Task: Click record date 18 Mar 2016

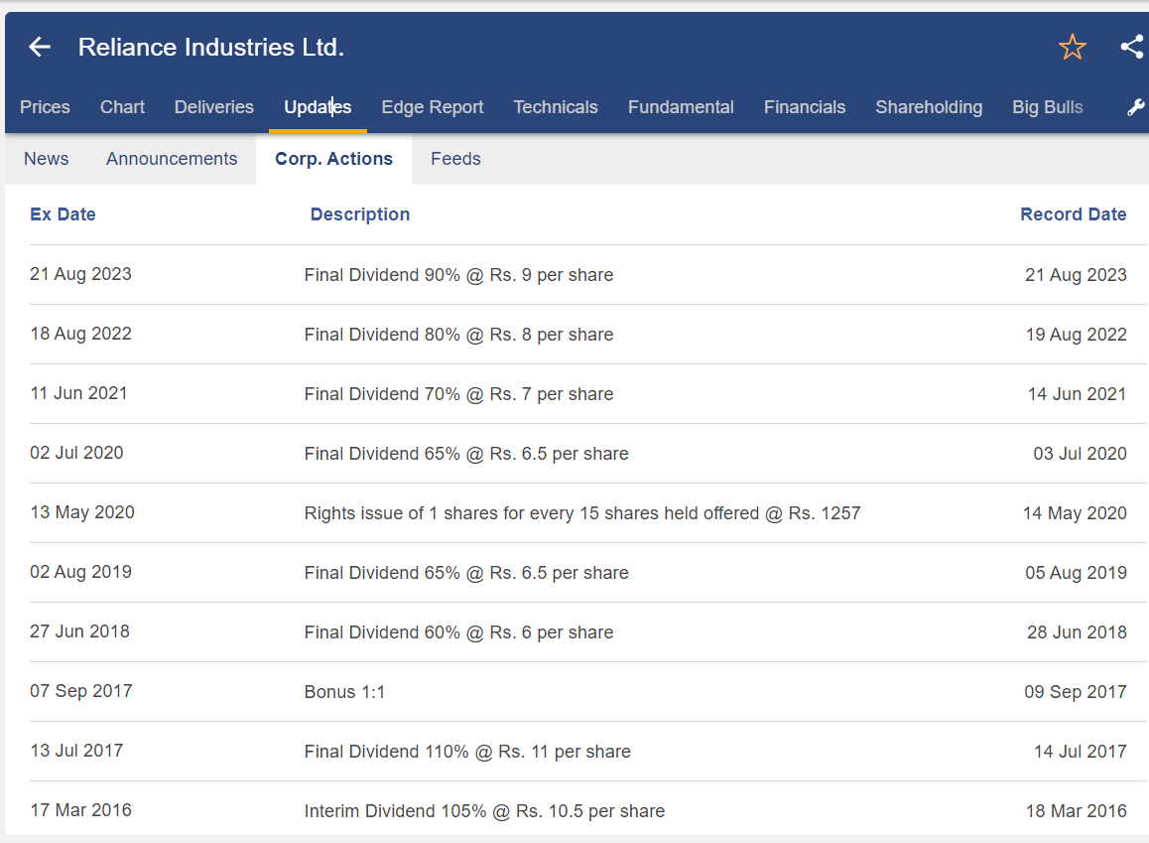Action: (1076, 811)
